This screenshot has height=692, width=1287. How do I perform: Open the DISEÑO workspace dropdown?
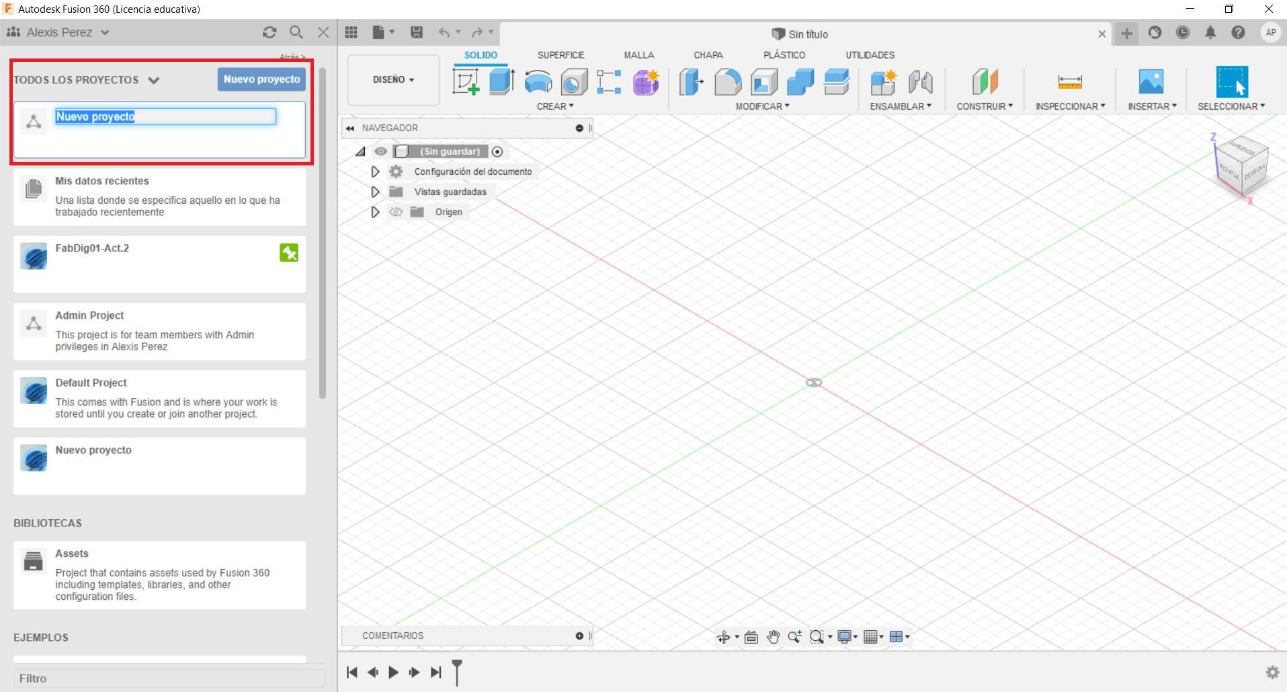point(393,80)
